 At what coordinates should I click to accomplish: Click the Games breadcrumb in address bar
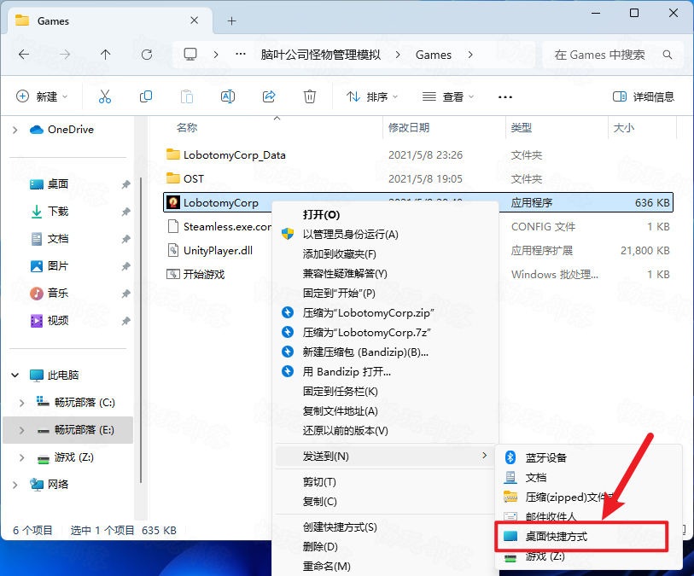click(434, 55)
